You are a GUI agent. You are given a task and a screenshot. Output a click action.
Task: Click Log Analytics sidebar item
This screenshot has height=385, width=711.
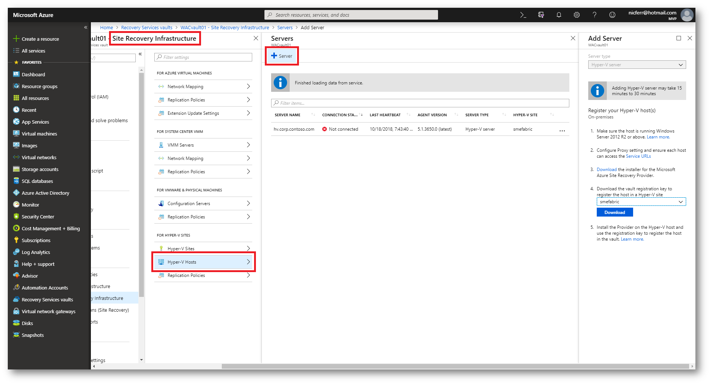pyautogui.click(x=36, y=252)
